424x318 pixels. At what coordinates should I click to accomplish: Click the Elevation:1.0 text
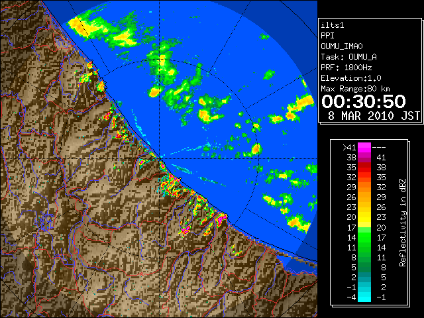pos(351,78)
